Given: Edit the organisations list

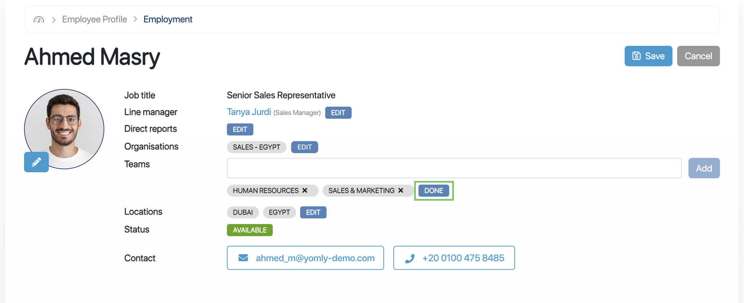Looking at the screenshot, I should click(x=304, y=147).
